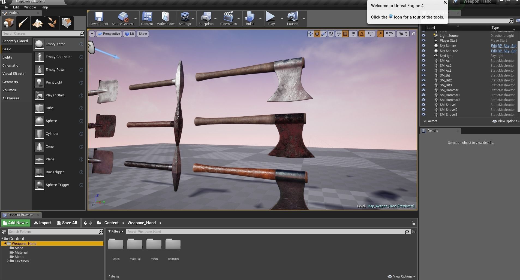
Task: Open the Marketplace toolbar icon
Action: point(166,19)
